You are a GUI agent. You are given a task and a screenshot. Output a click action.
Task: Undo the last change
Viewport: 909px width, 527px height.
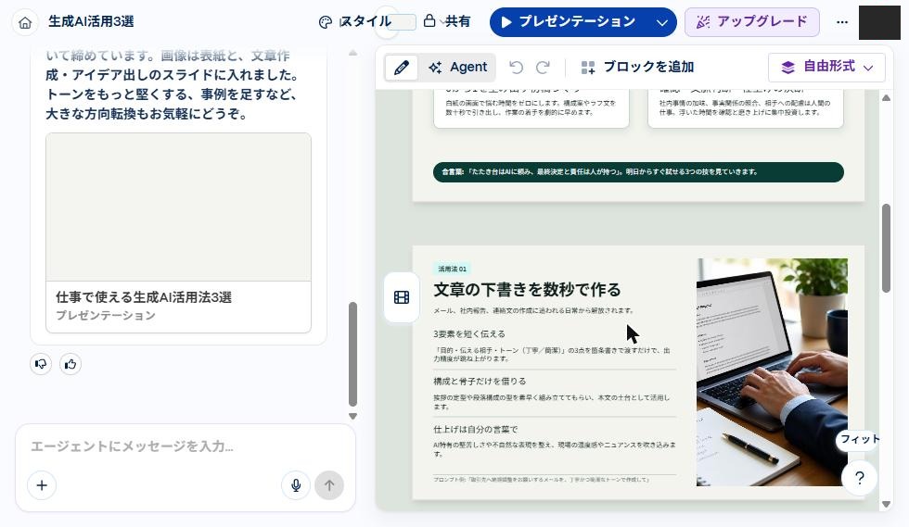516,68
